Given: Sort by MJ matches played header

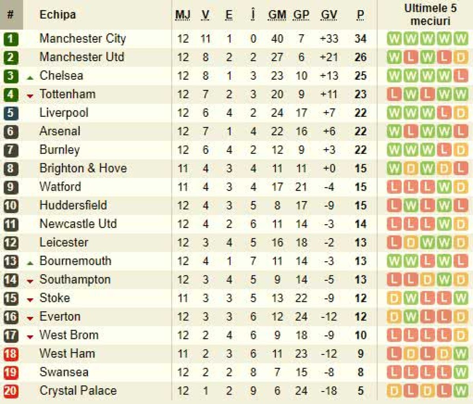Looking at the screenshot, I should pyautogui.click(x=182, y=15).
